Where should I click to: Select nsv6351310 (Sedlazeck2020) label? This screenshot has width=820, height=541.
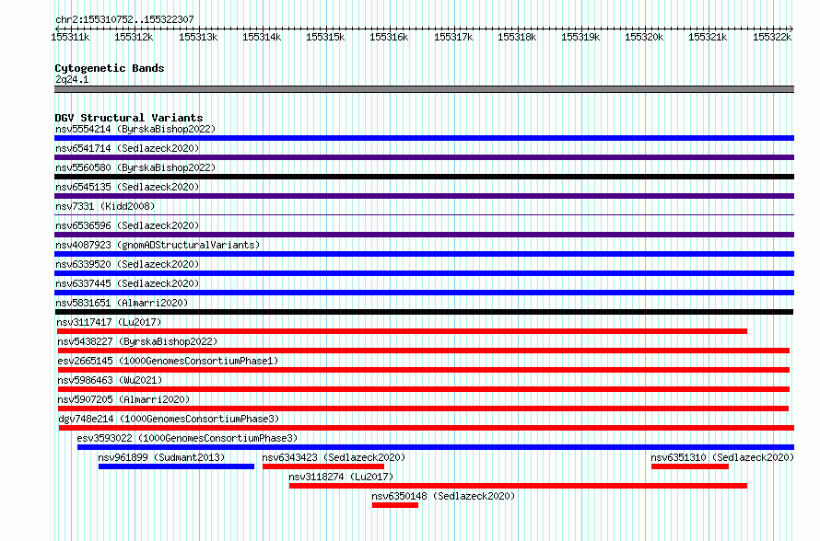click(722, 457)
